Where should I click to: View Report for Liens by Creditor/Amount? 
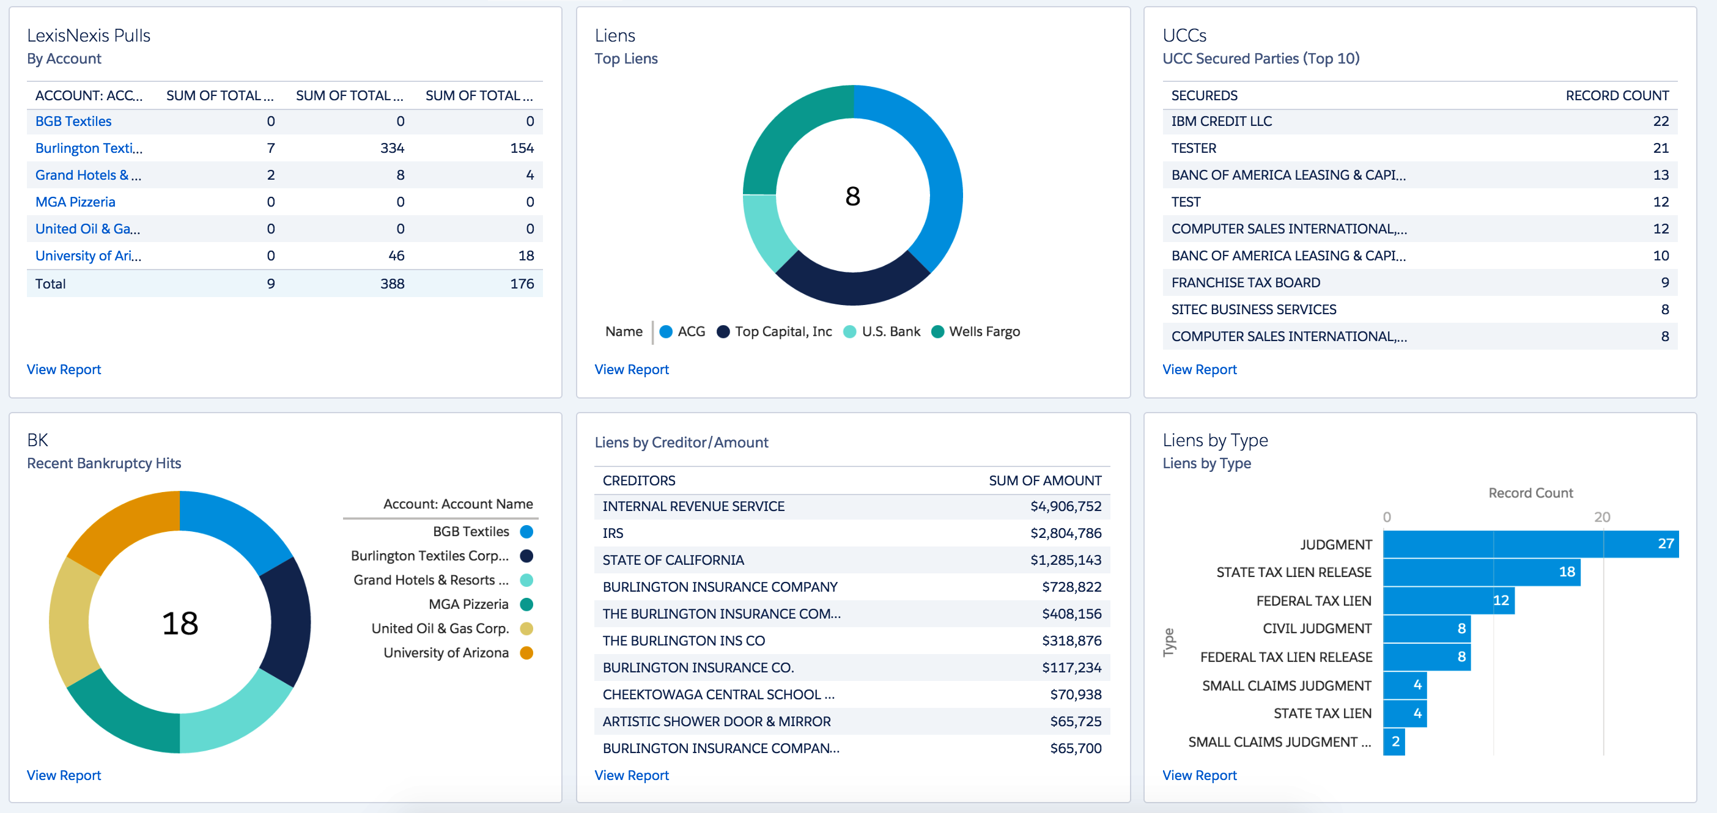630,775
